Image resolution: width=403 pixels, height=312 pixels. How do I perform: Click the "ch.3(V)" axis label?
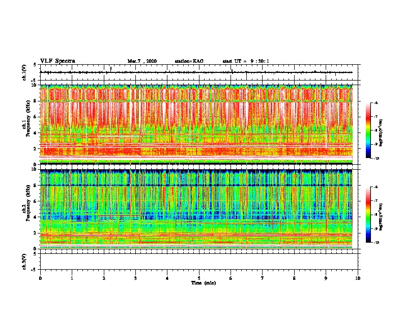click(24, 262)
